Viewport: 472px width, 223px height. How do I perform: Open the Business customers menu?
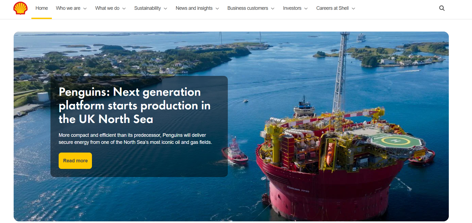pyautogui.click(x=248, y=8)
